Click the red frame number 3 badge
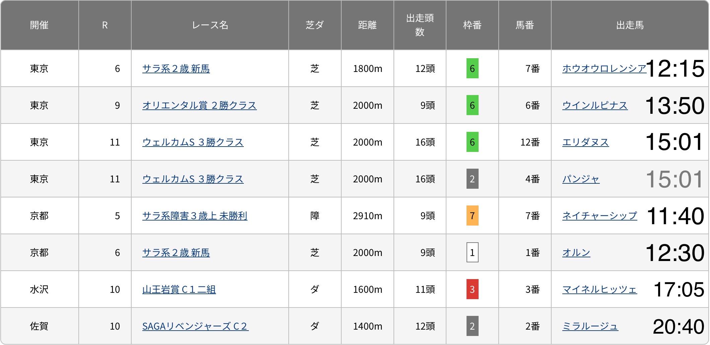Screen dimensions: 710x345 [472, 289]
